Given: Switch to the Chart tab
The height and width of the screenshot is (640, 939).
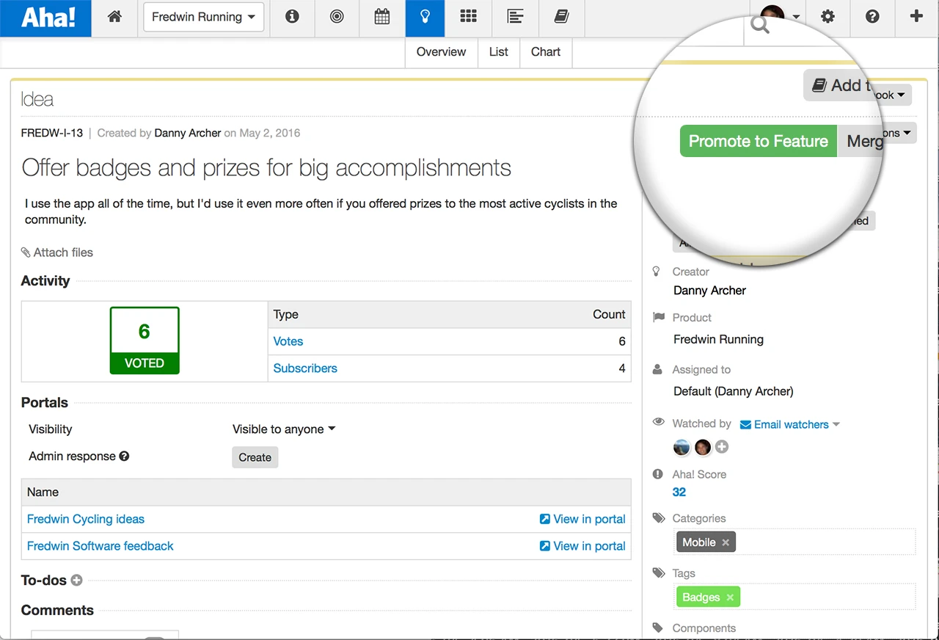Looking at the screenshot, I should 546,52.
